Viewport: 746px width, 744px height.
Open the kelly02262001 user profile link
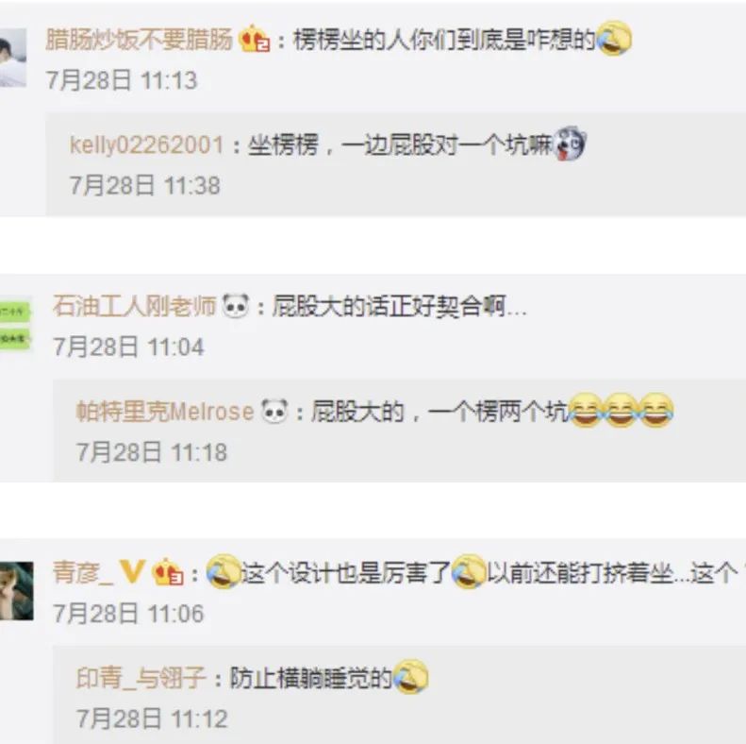point(146,144)
